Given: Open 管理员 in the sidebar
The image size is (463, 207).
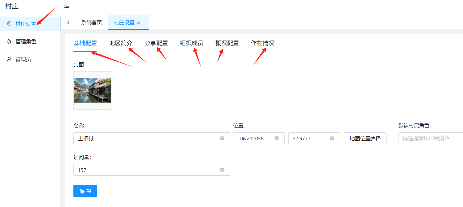Looking at the screenshot, I should coord(30,59).
